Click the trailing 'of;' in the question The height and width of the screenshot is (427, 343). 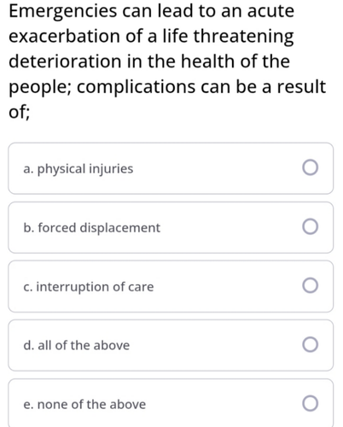click(x=19, y=112)
